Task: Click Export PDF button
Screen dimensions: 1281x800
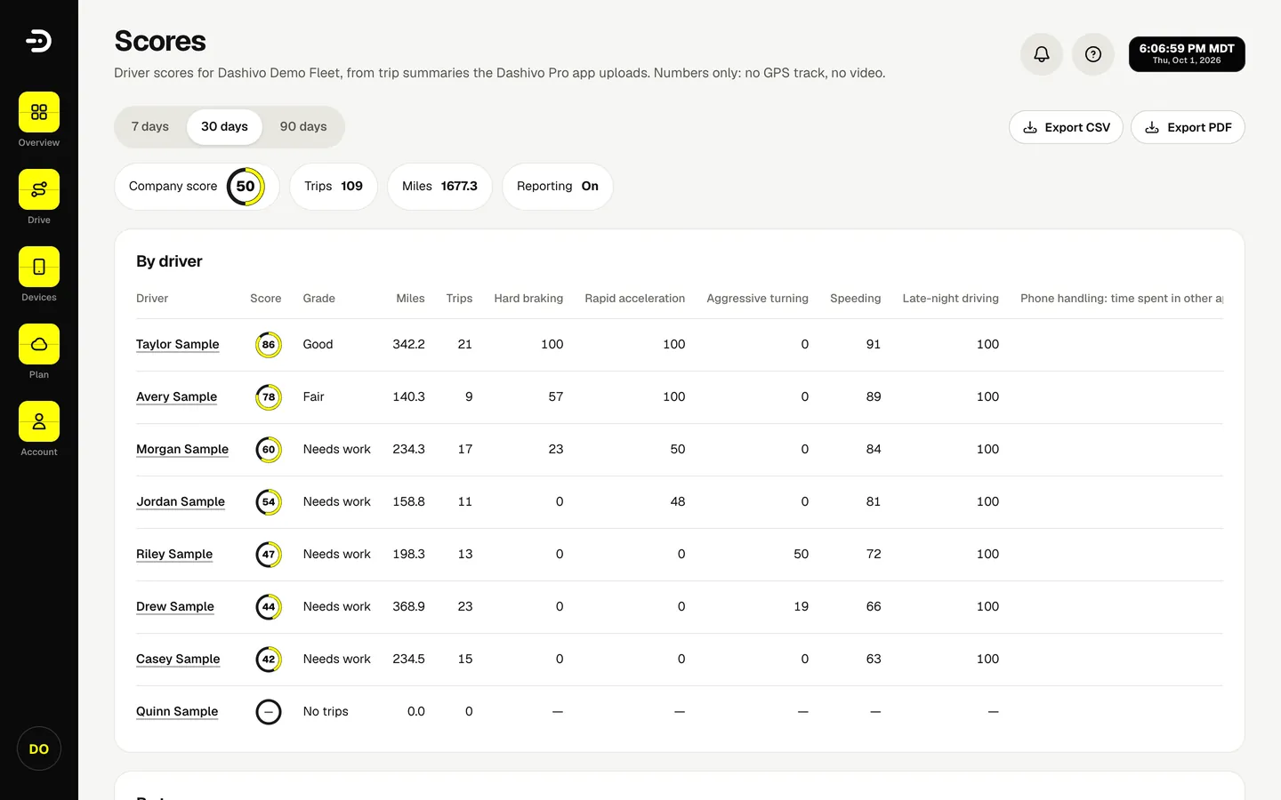Action: click(x=1188, y=127)
